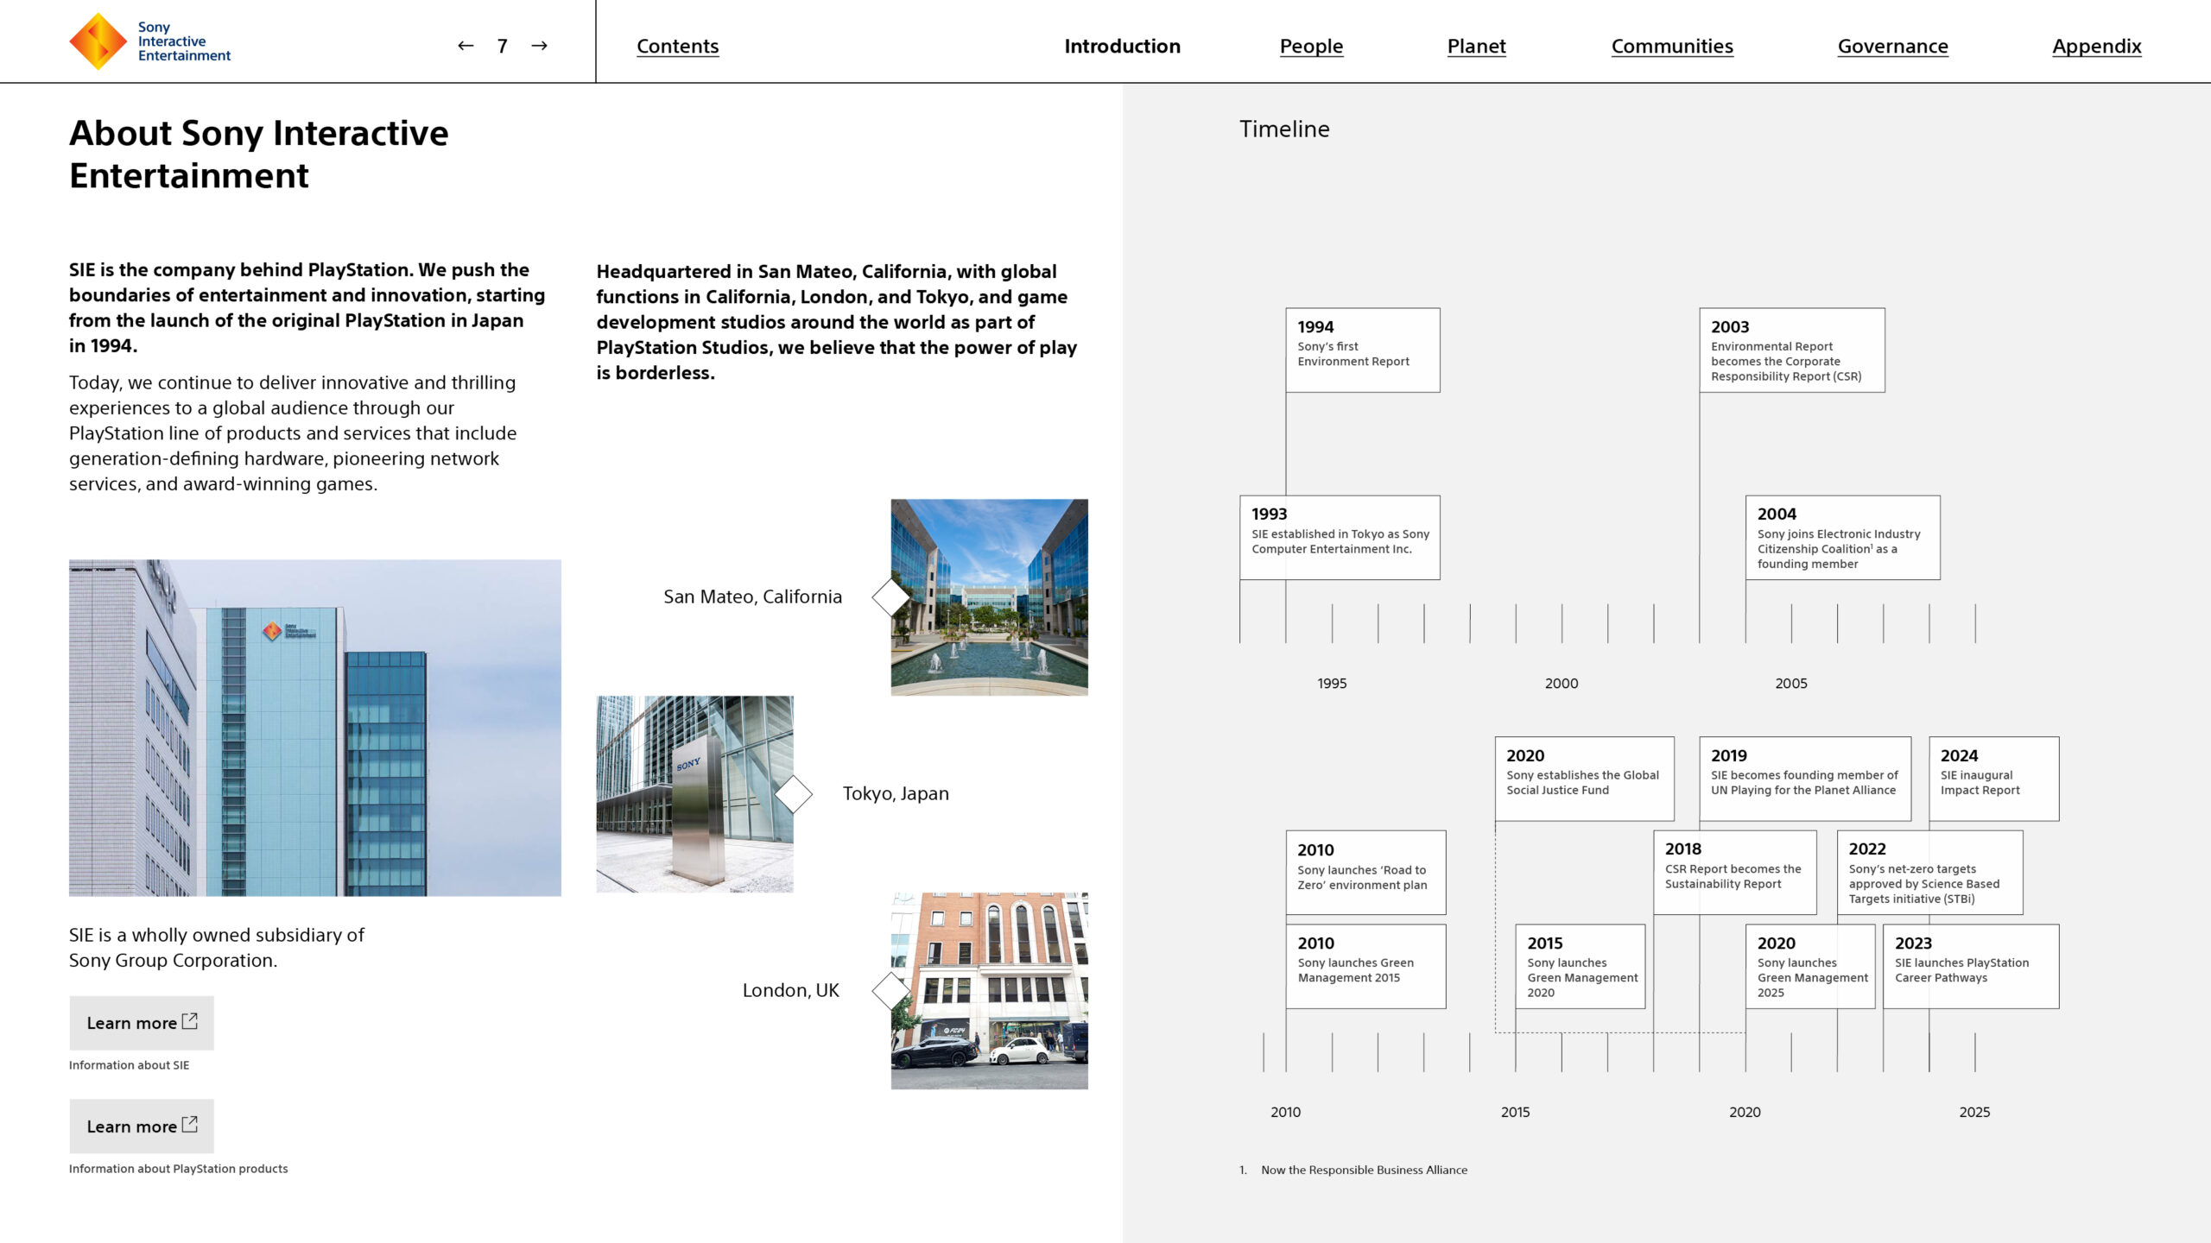Viewport: 2211px width, 1243px height.
Task: Click the footnote about Responsible Business Alliance
Action: coord(1353,1170)
